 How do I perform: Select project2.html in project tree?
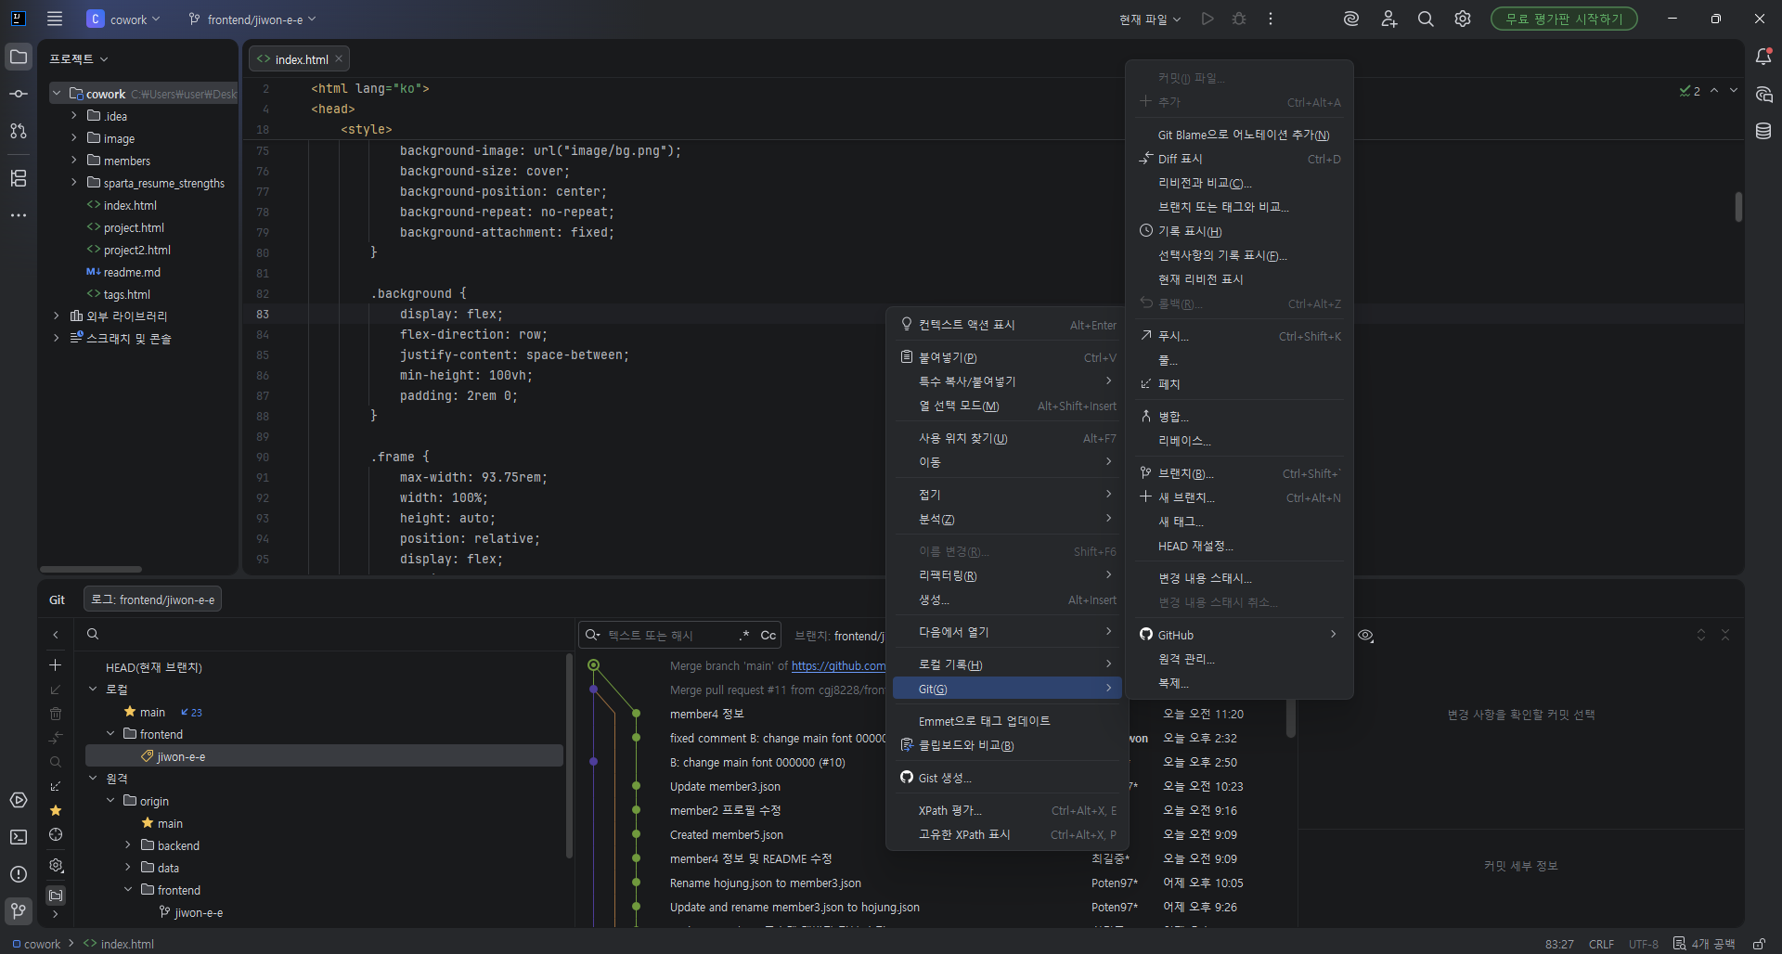(137, 250)
